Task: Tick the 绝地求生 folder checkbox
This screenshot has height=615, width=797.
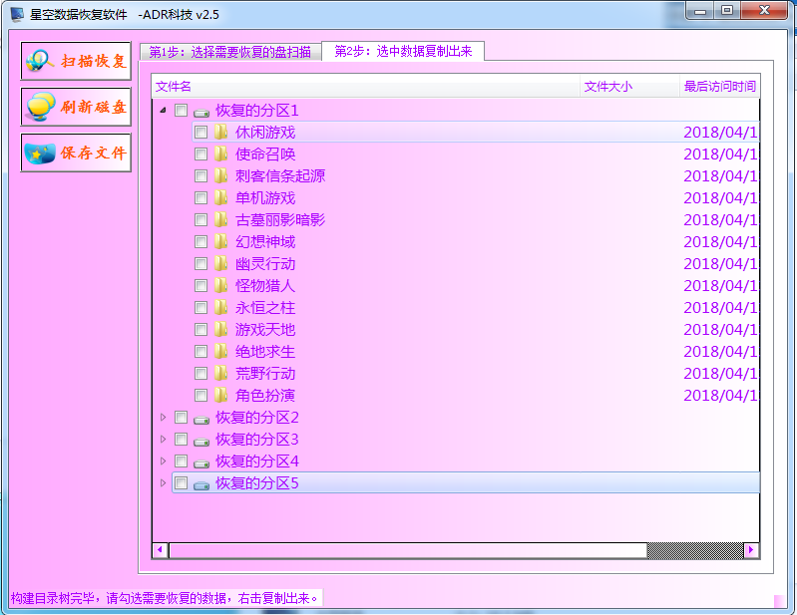Action: [200, 351]
